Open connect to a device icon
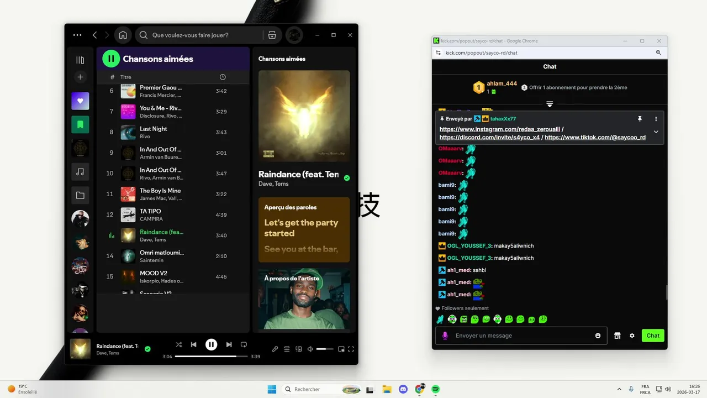 (299, 349)
